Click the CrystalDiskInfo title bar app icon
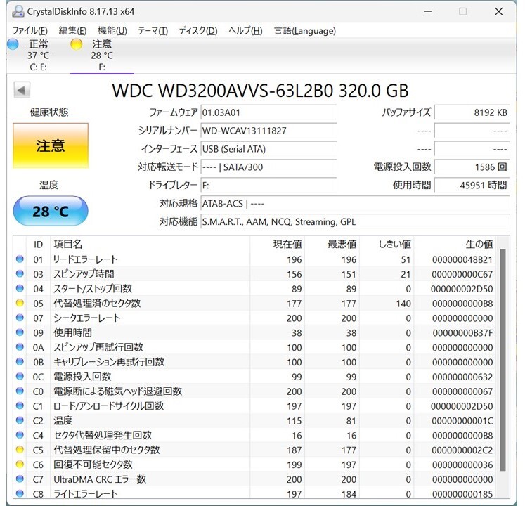The height and width of the screenshot is (506, 525). click(18, 11)
